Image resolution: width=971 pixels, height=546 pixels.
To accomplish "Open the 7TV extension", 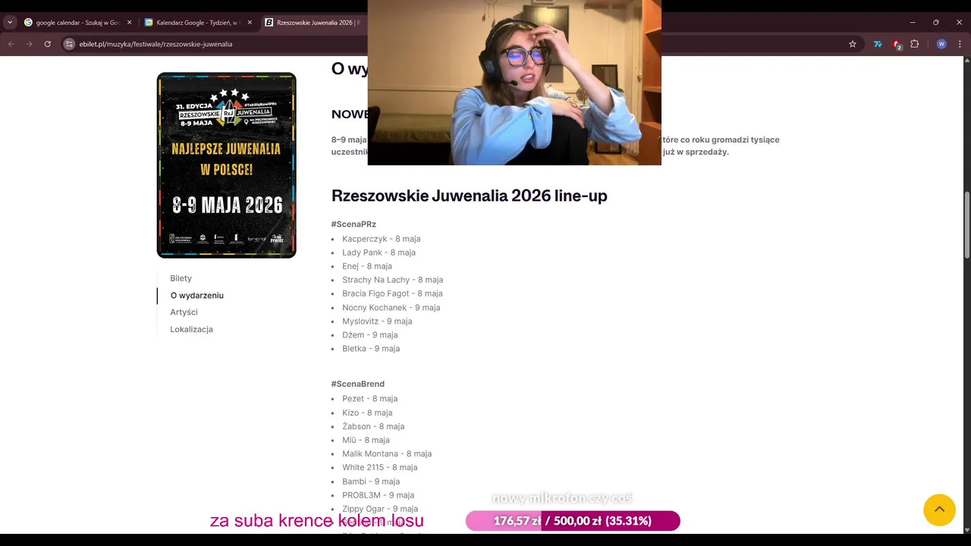I will [x=878, y=44].
